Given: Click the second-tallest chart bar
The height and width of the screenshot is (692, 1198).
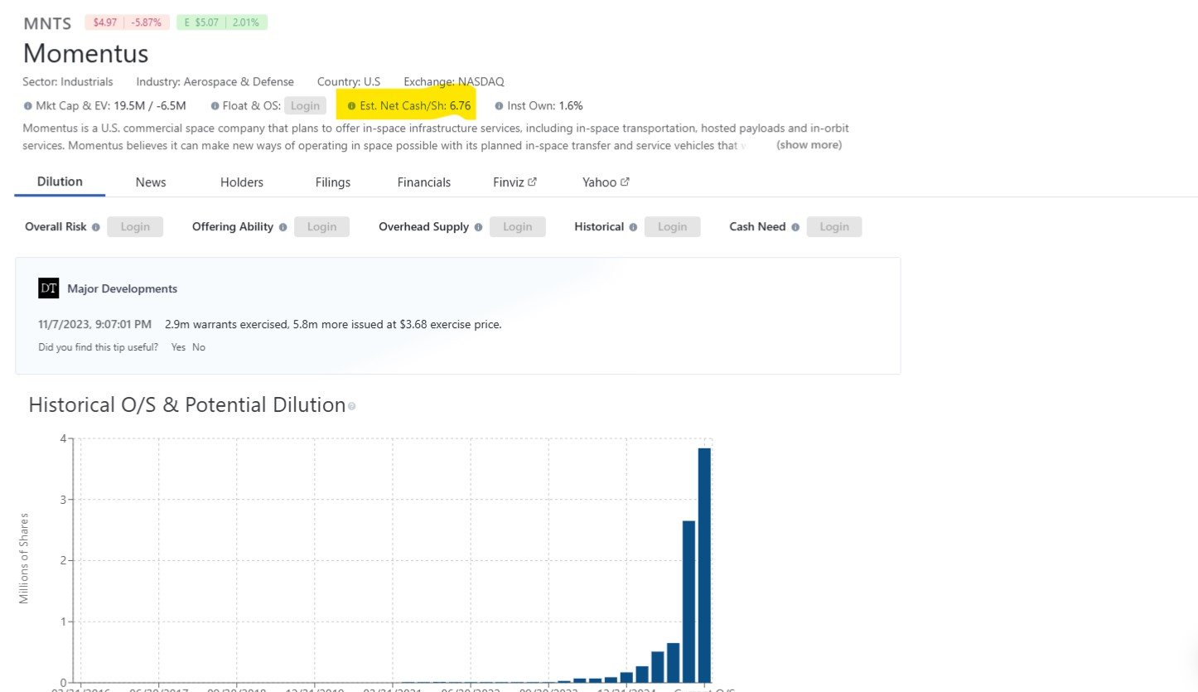Looking at the screenshot, I should pos(688,602).
